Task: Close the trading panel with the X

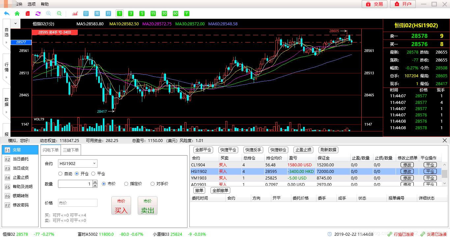Action: point(445,140)
